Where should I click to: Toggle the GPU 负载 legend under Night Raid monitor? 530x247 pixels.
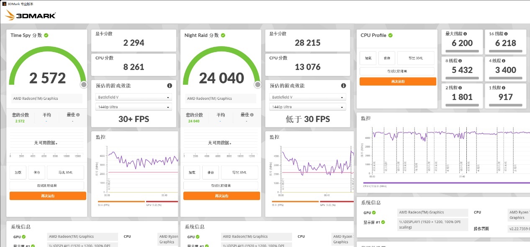[327, 204]
